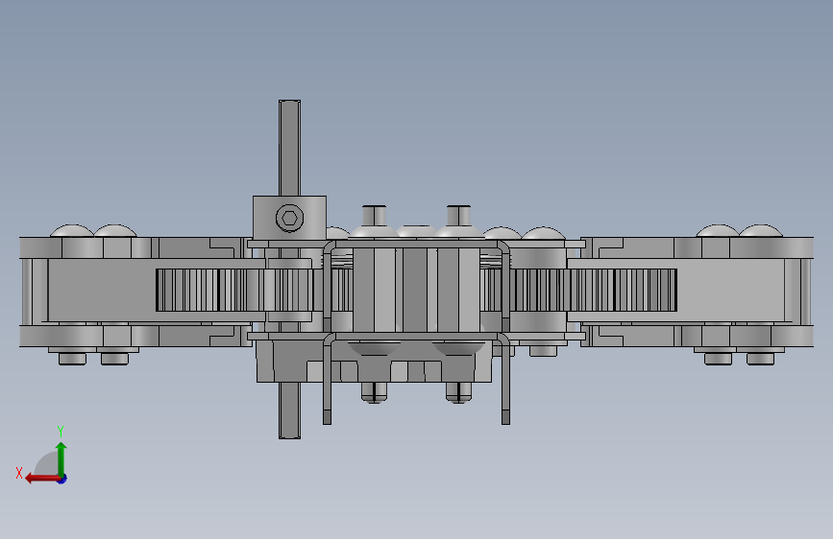Select the right bent wire leg

505,382
